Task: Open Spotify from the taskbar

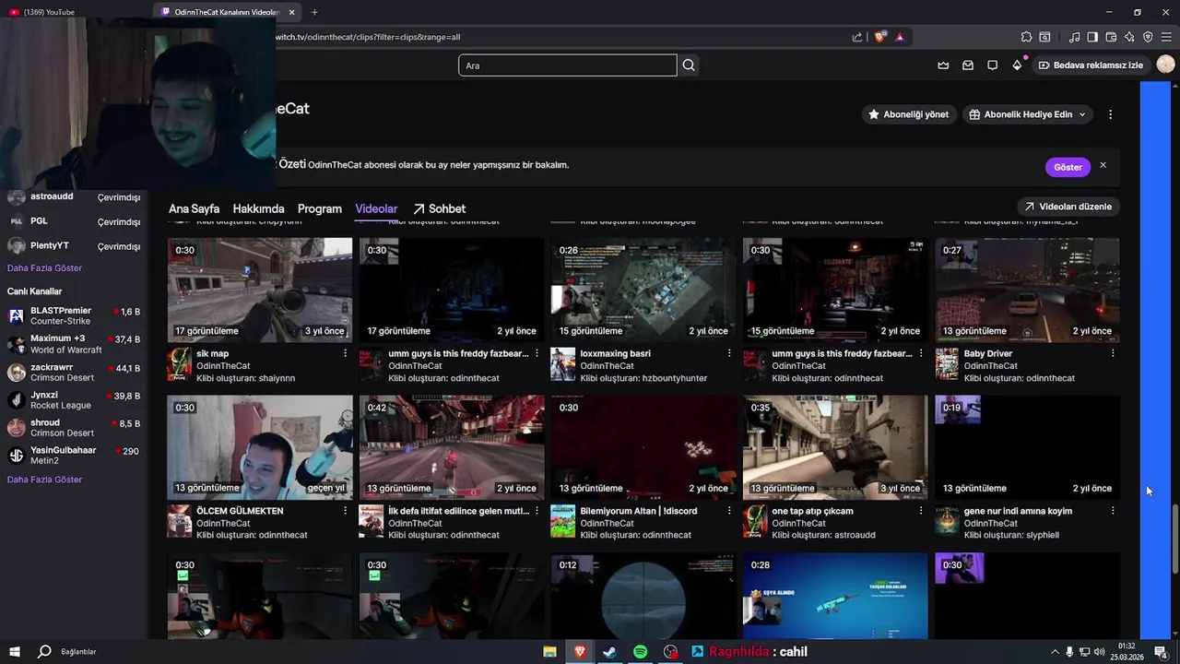Action: (640, 651)
